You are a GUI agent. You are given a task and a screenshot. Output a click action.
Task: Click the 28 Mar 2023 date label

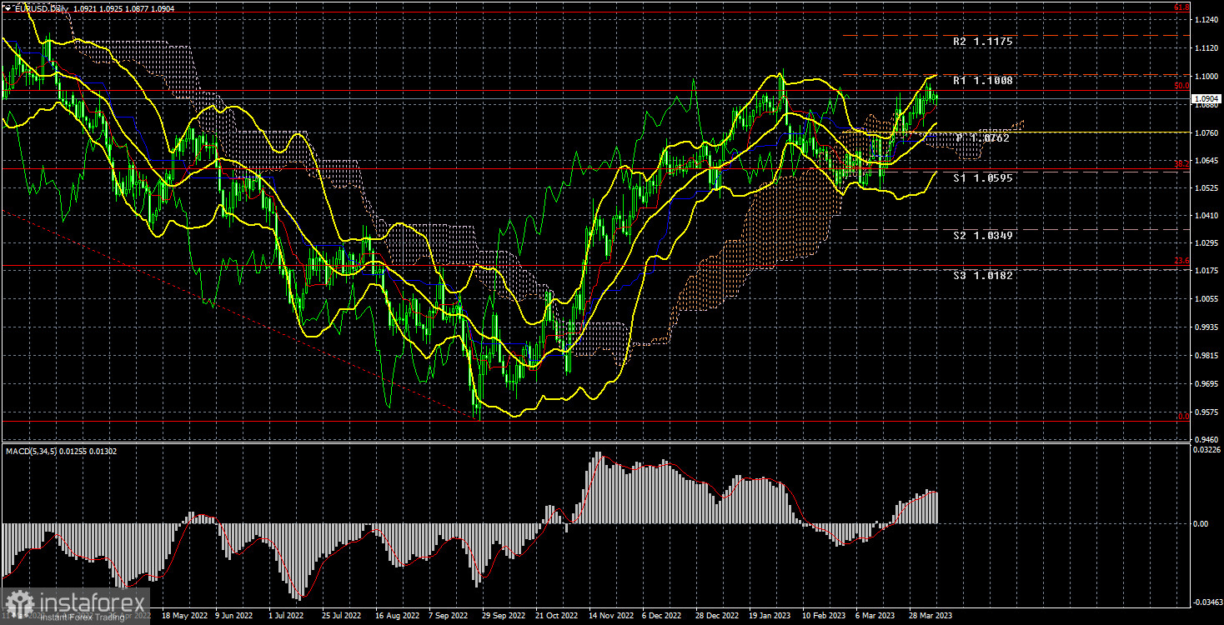tap(931, 616)
